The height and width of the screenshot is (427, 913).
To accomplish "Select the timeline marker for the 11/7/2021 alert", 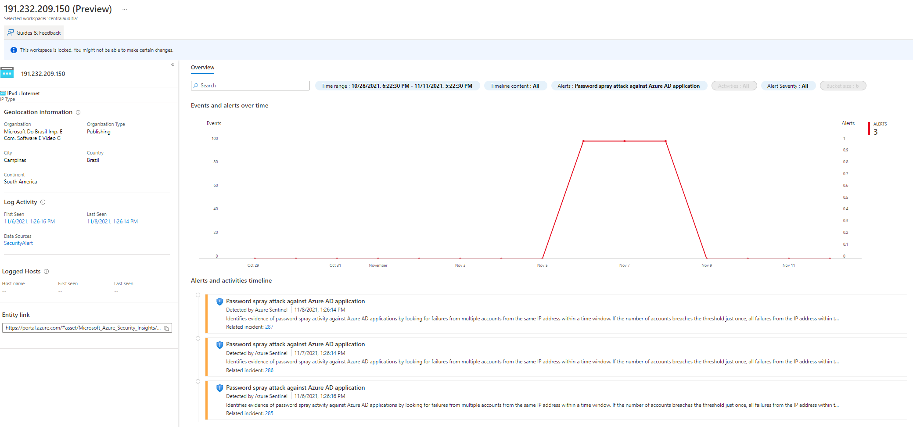I will pyautogui.click(x=198, y=338).
